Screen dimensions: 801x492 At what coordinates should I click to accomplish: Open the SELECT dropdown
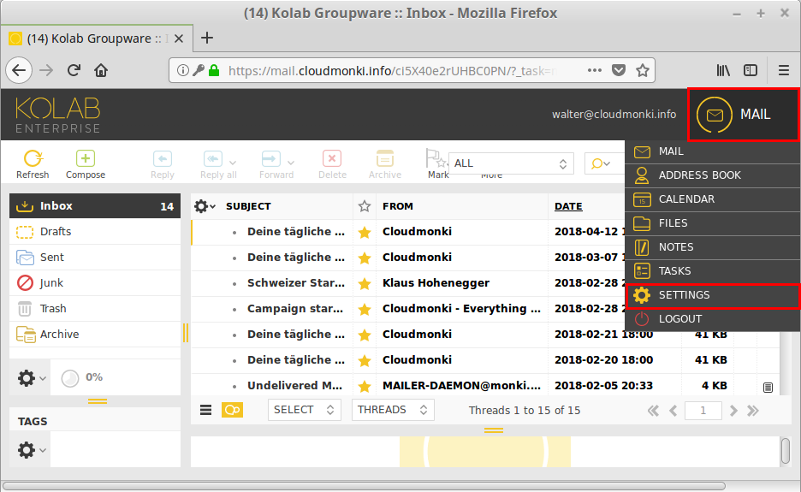click(305, 410)
